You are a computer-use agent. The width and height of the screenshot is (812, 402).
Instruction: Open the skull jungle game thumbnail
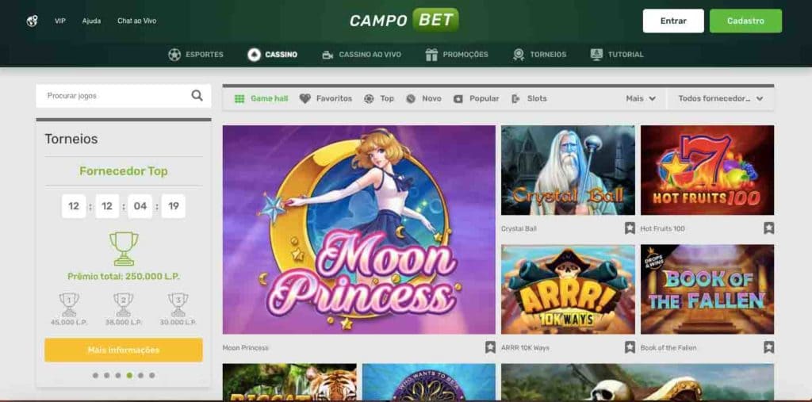pyautogui.click(x=638, y=382)
